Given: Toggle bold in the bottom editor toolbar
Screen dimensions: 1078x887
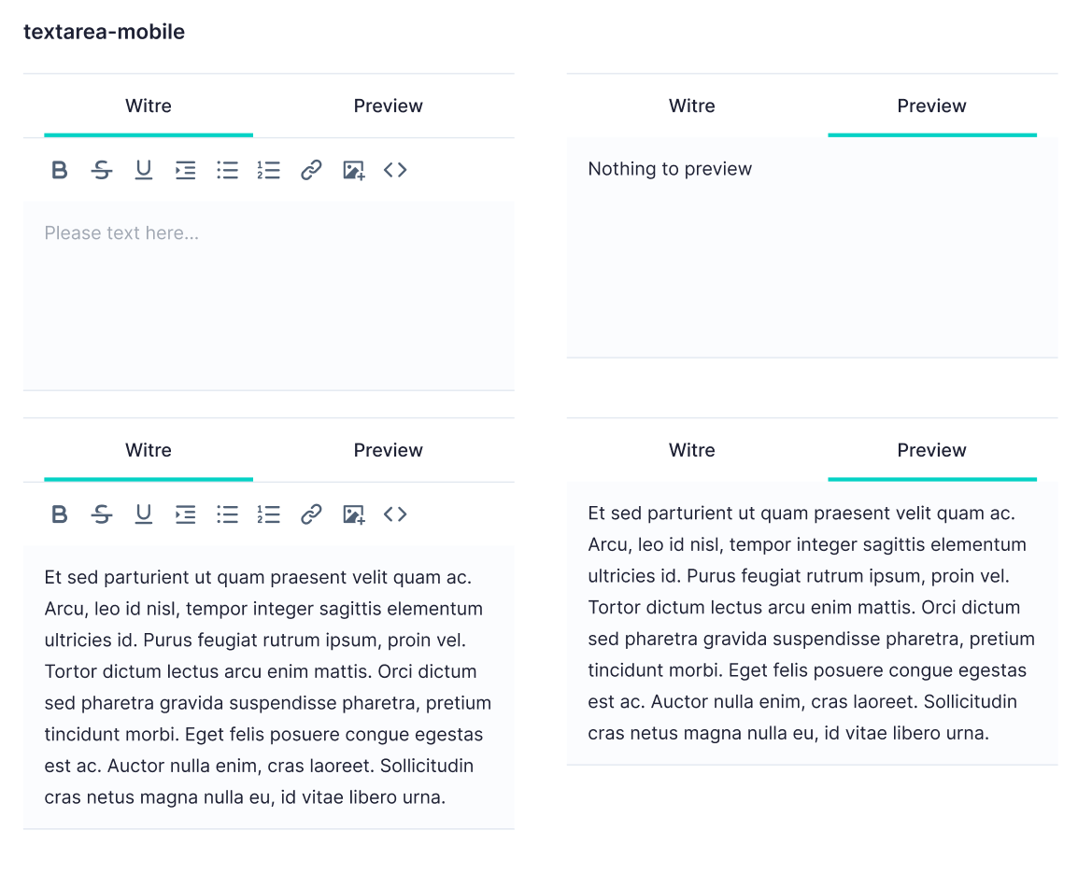Looking at the screenshot, I should (x=59, y=514).
